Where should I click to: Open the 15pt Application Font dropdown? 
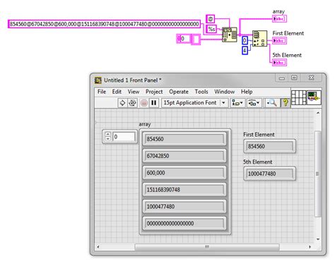pos(194,103)
